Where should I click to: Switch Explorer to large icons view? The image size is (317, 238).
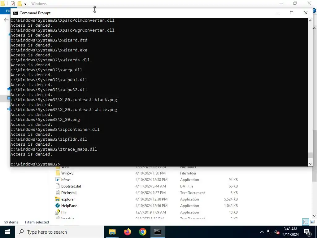[312, 222]
